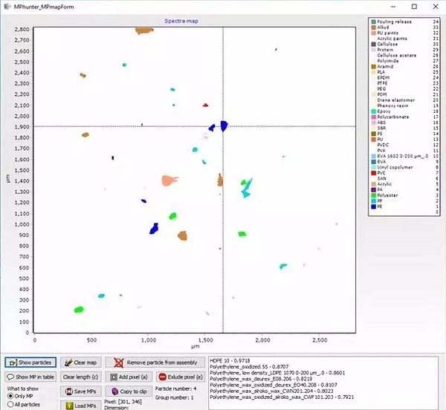Viewport: 446px width, 410px height.
Task: Click the Show particles button
Action: pos(30,362)
